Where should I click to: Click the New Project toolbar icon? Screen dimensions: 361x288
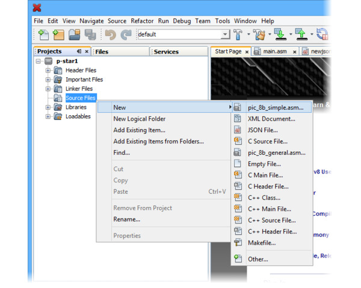pos(58,35)
